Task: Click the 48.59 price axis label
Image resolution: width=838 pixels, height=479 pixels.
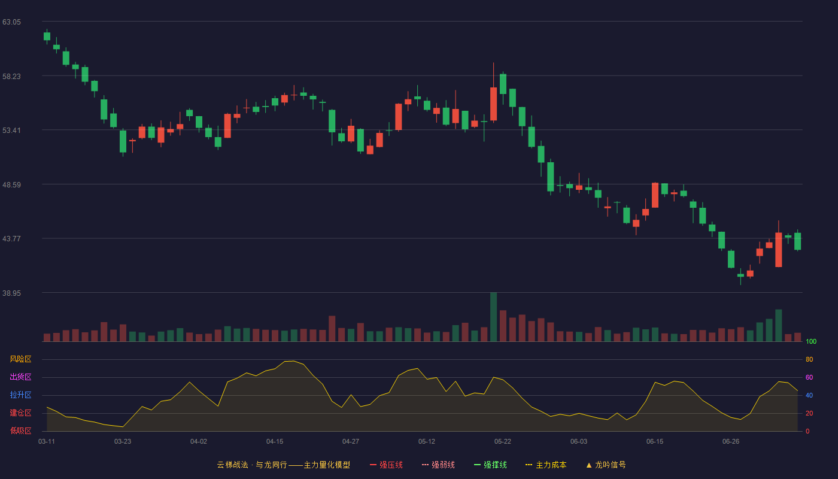Action: 11,185
